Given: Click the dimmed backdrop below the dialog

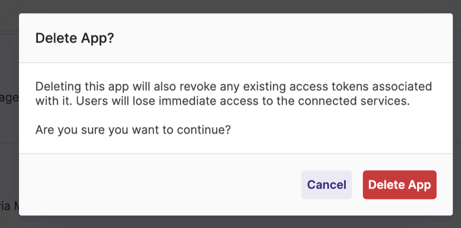Looking at the screenshot, I should click(x=231, y=222).
